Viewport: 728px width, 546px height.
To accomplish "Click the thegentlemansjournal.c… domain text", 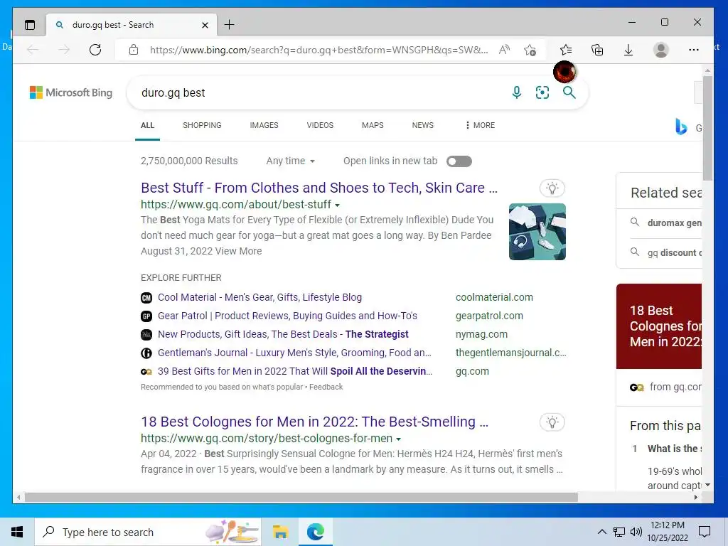I will 510,353.
